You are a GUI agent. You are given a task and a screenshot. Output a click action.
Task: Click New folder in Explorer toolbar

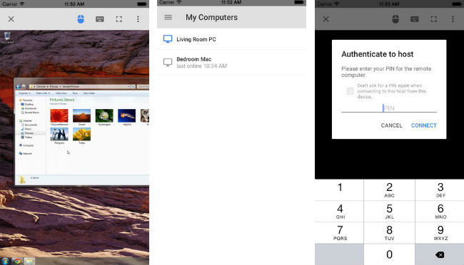coord(89,93)
